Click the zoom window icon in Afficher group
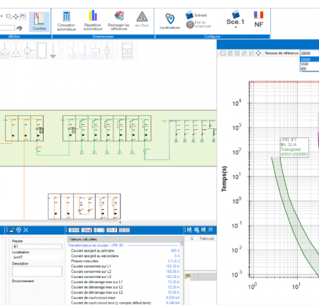This screenshot has height=305, width=319. [x=9, y=16]
